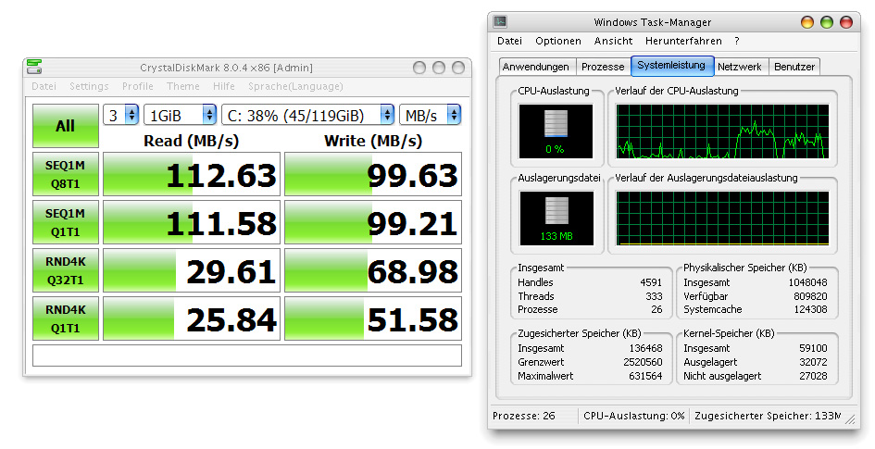
Task: Click the page file usage history graph
Action: (x=722, y=218)
